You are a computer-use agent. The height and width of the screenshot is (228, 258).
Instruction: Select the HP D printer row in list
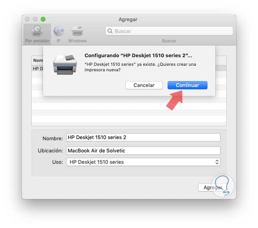tap(38, 69)
